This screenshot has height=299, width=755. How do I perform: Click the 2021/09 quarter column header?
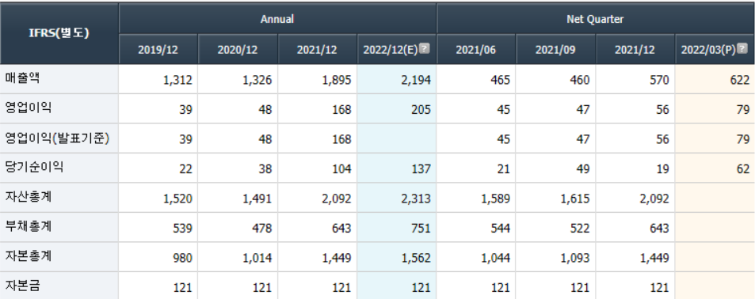pyautogui.click(x=555, y=50)
